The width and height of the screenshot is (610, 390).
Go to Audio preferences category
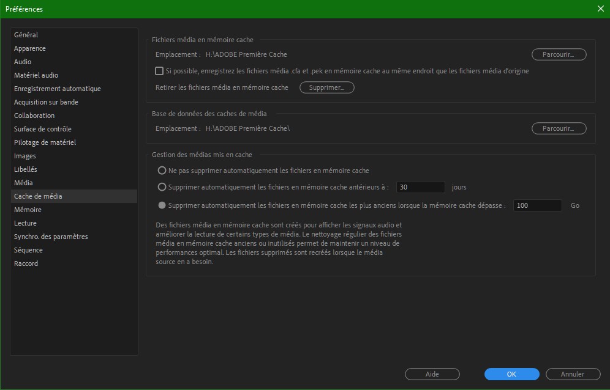[x=23, y=62]
